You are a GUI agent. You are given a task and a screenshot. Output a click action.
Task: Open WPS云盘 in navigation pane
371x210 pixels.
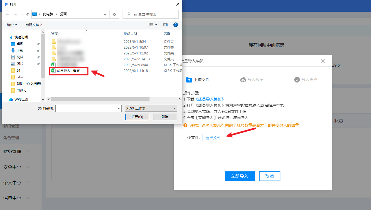[x=21, y=99]
